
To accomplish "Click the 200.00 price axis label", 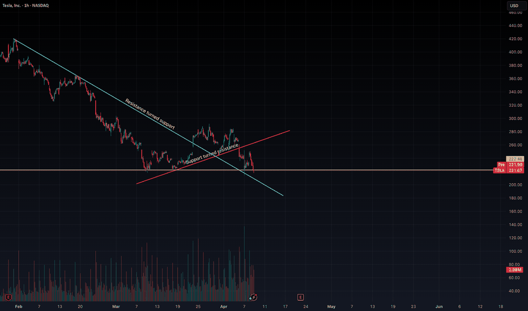I will coord(515,185).
